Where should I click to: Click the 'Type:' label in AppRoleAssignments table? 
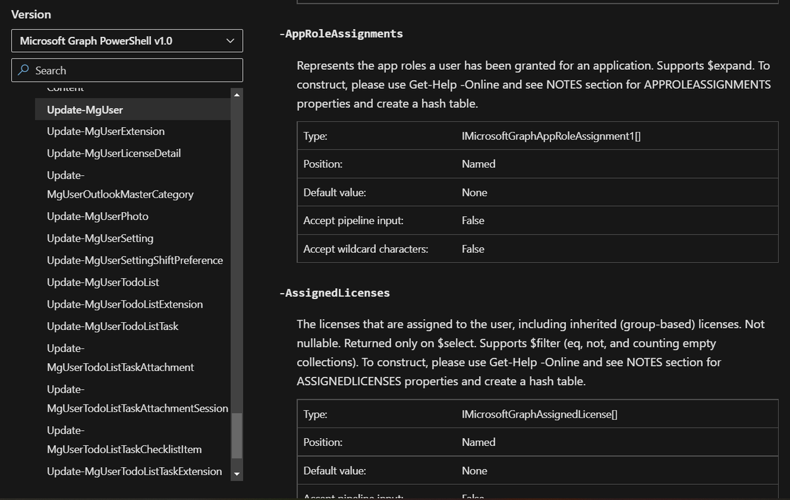pos(315,136)
